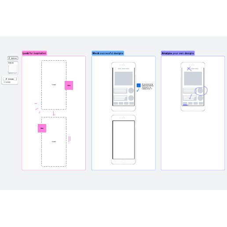Select the 'Mock successful designs' blue heading

(x=108, y=53)
